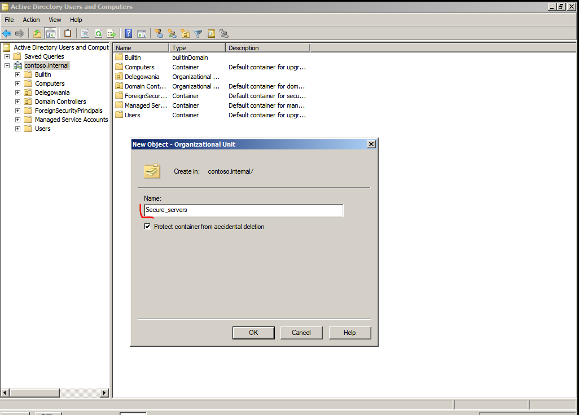Go up one level with folder icon

(x=37, y=34)
